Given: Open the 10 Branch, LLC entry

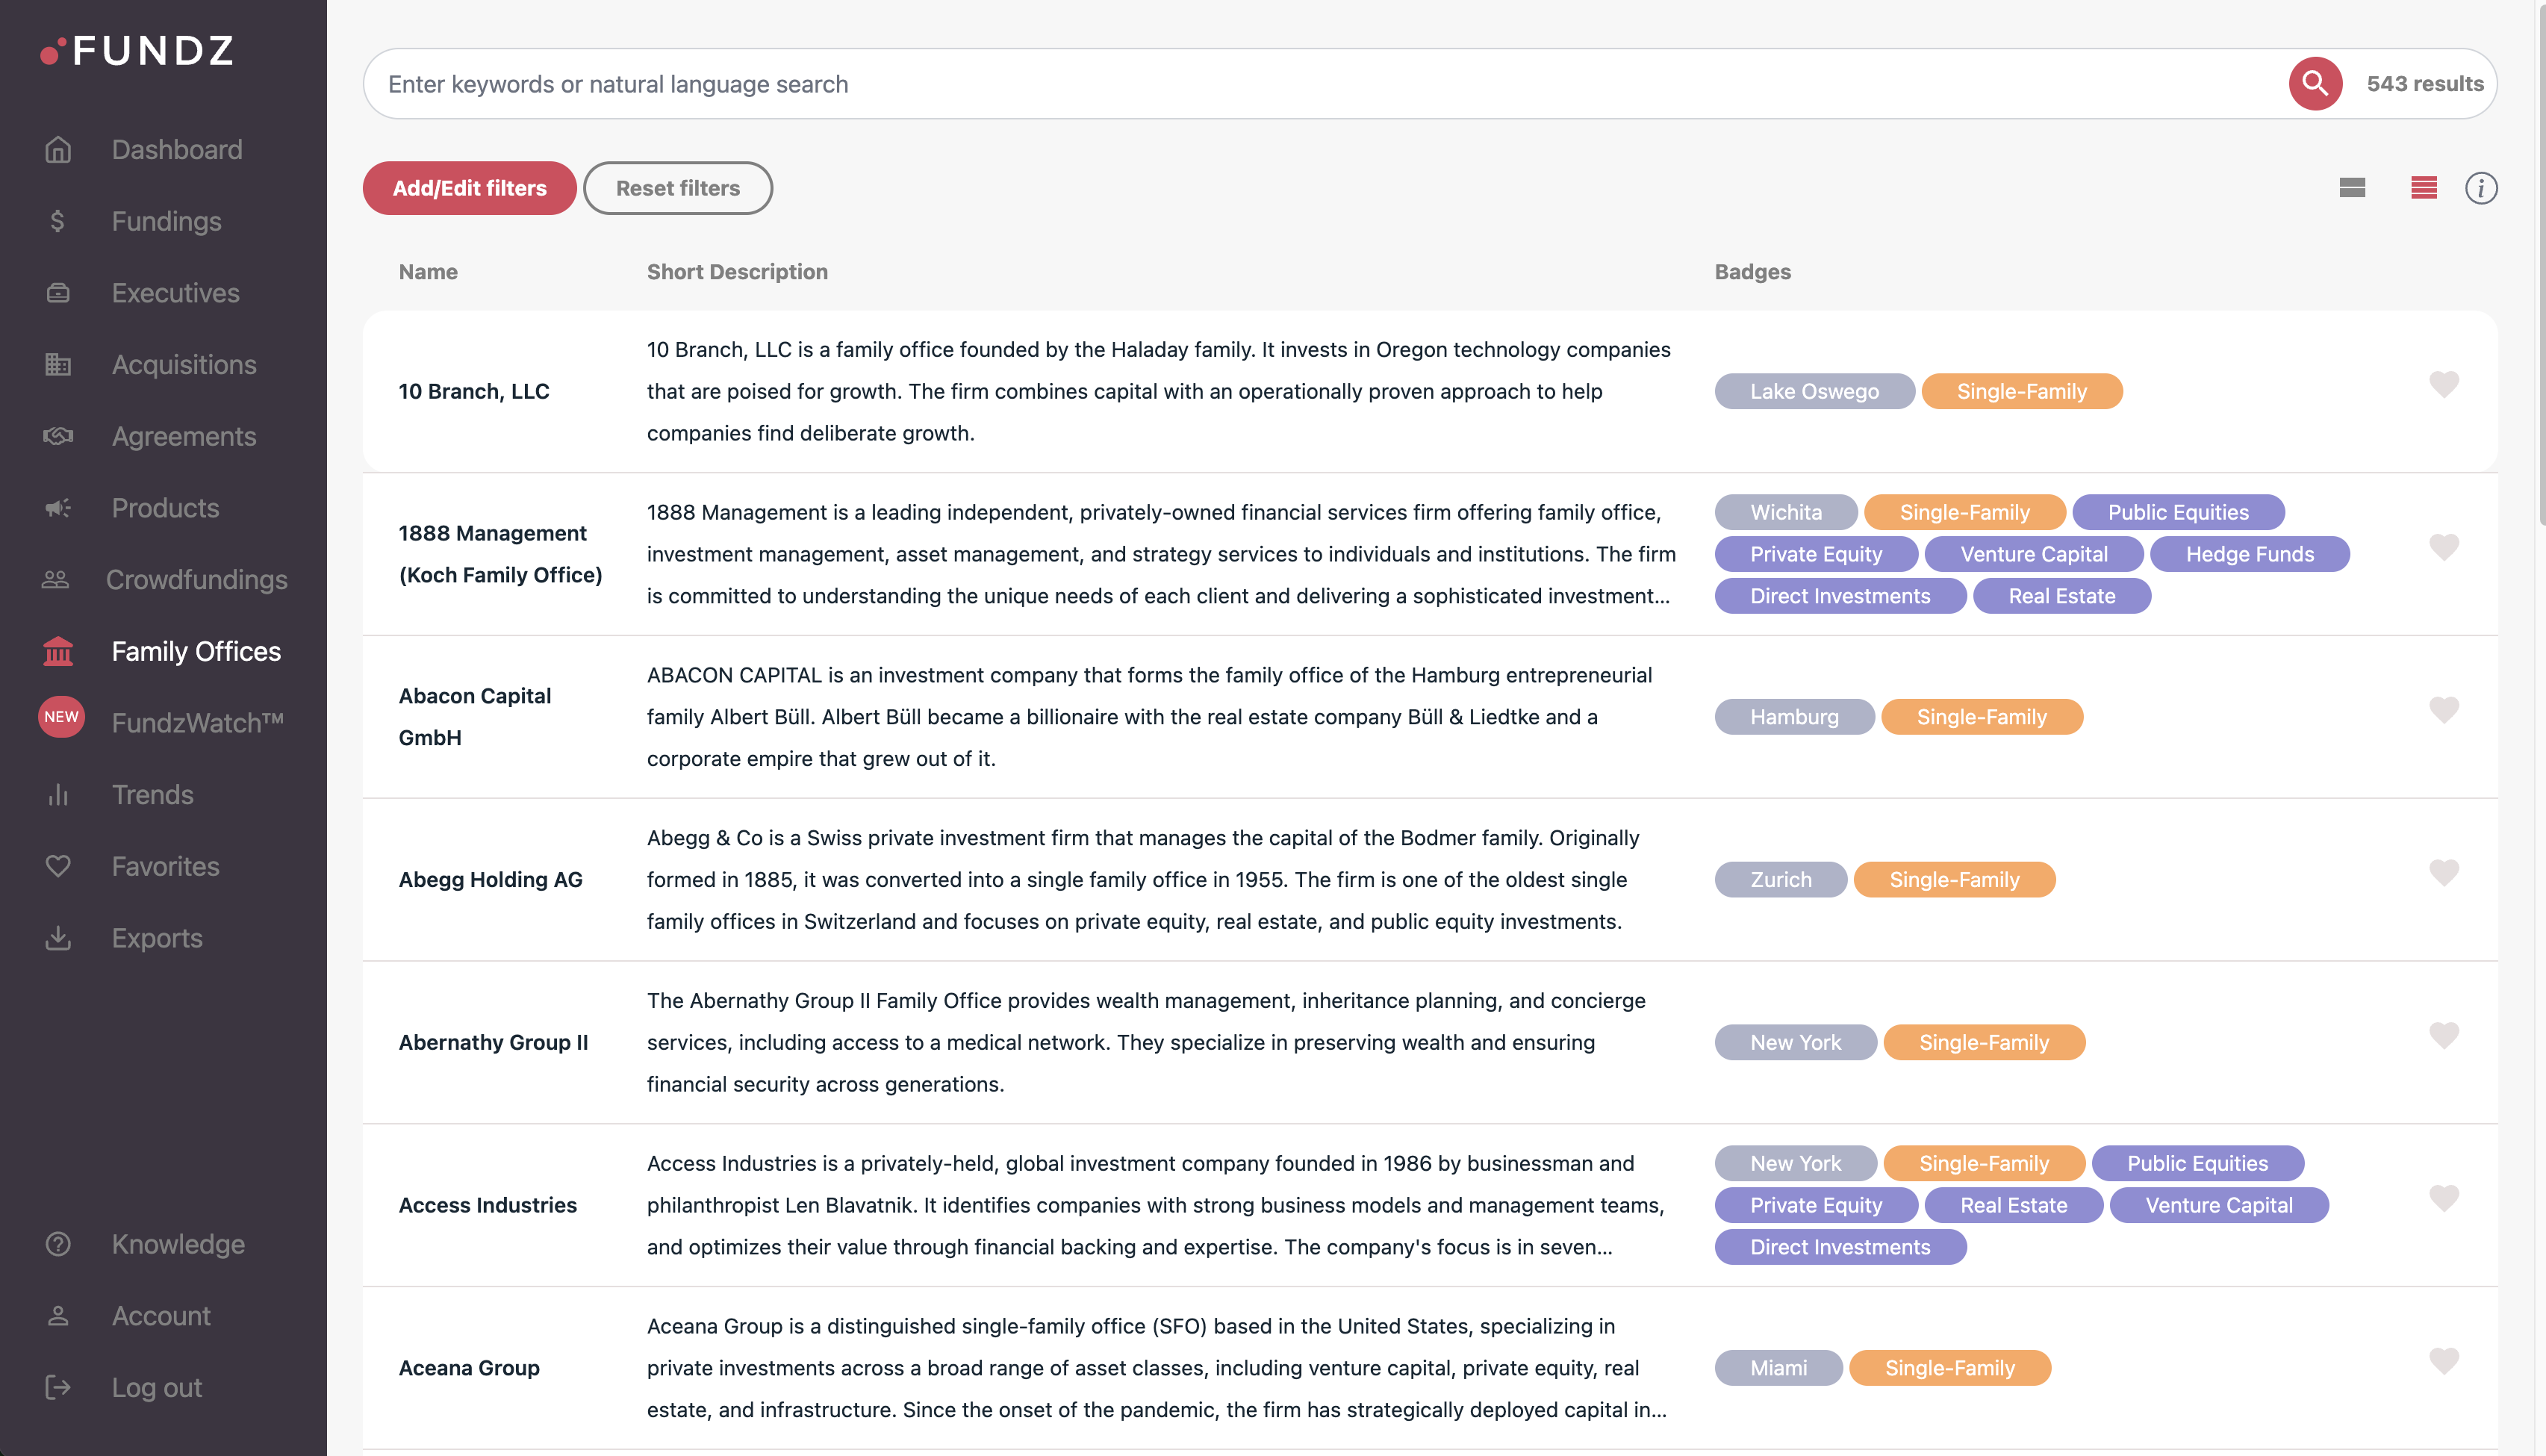Looking at the screenshot, I should (474, 391).
